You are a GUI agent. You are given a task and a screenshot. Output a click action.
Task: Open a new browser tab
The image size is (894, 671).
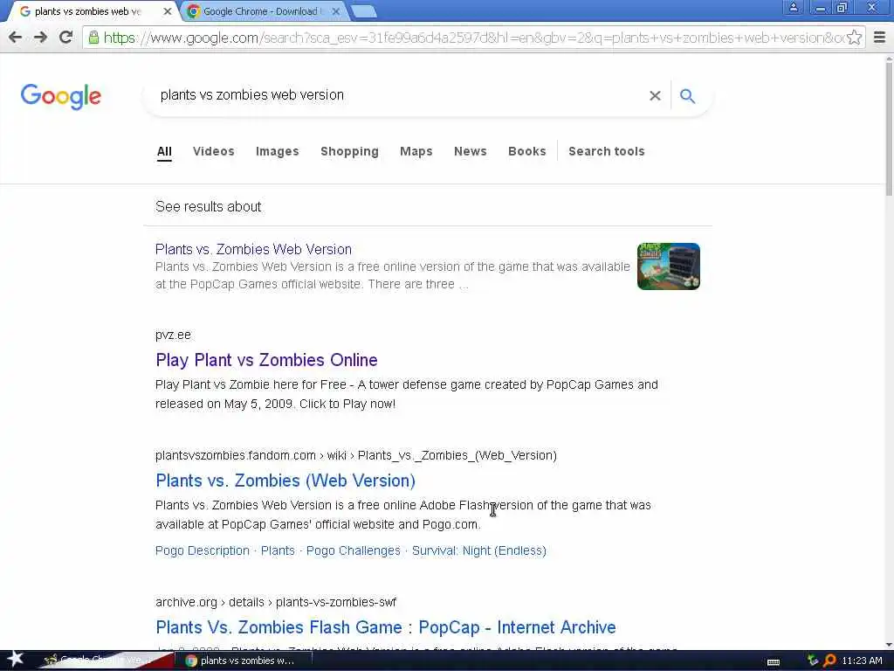click(x=362, y=10)
